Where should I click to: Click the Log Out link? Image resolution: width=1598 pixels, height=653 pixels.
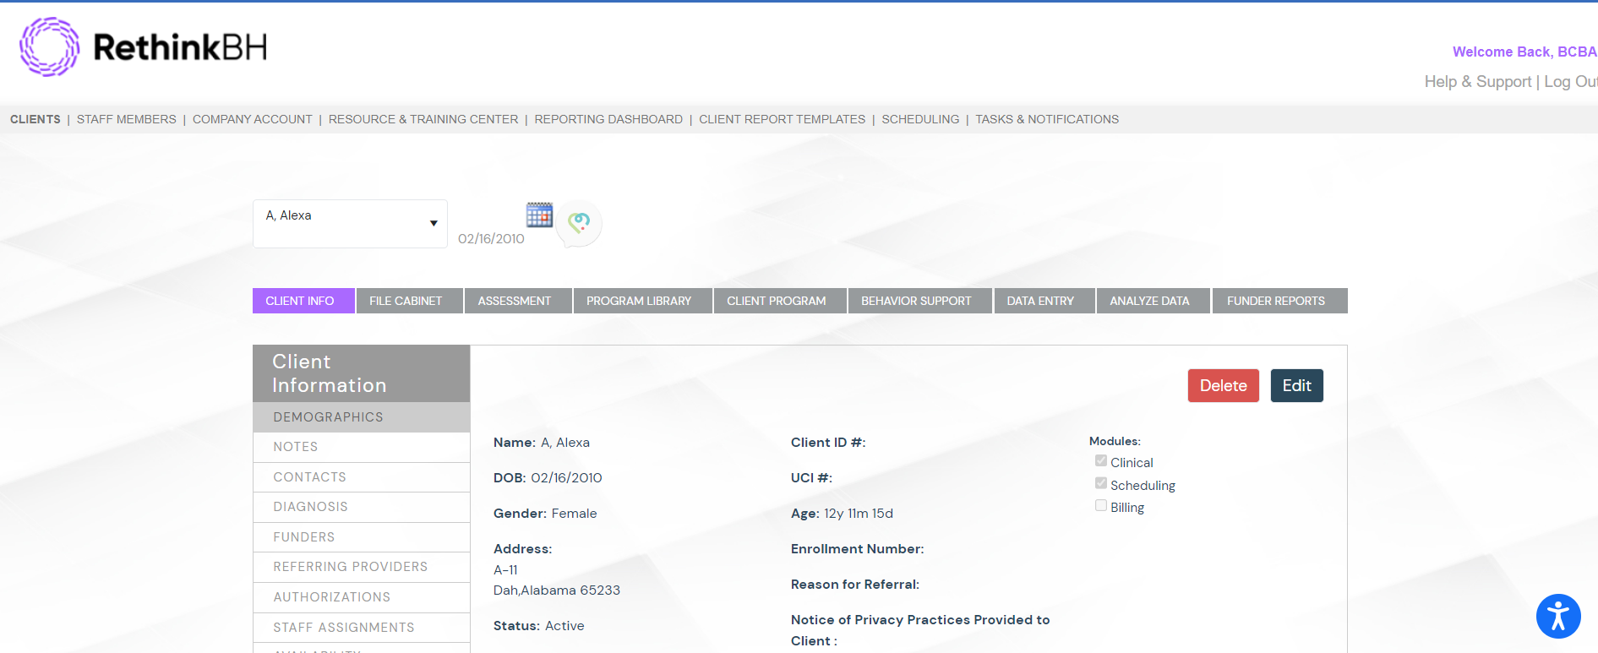coord(1571,82)
